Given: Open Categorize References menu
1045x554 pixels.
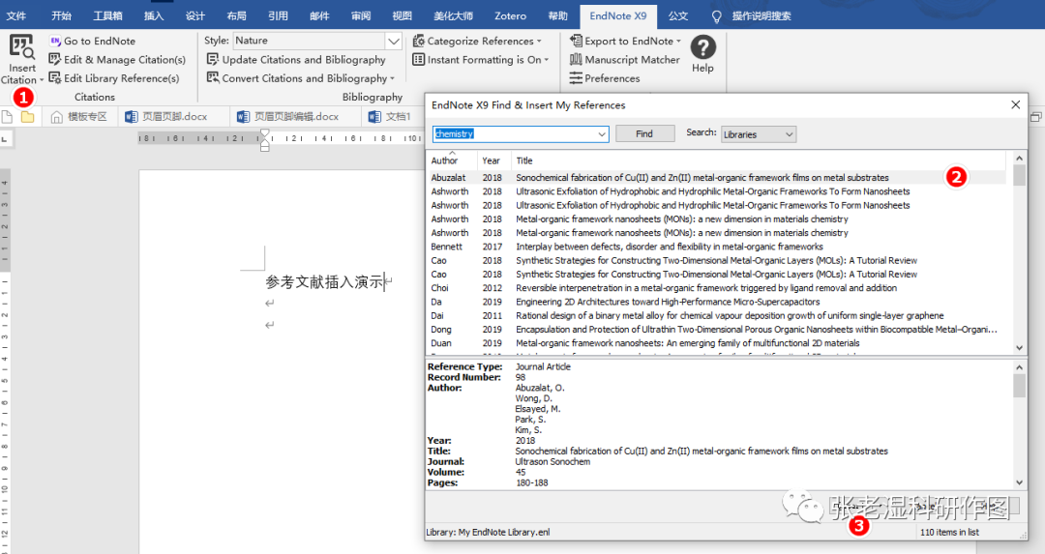Looking at the screenshot, I should click(x=477, y=41).
